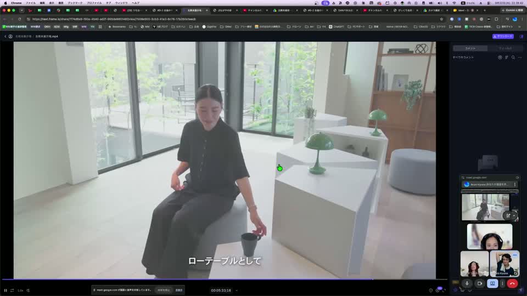Image resolution: width=527 pixels, height=296 pixels.
Task: Open the ChatGPT bookmark
Action: [x=336, y=26]
